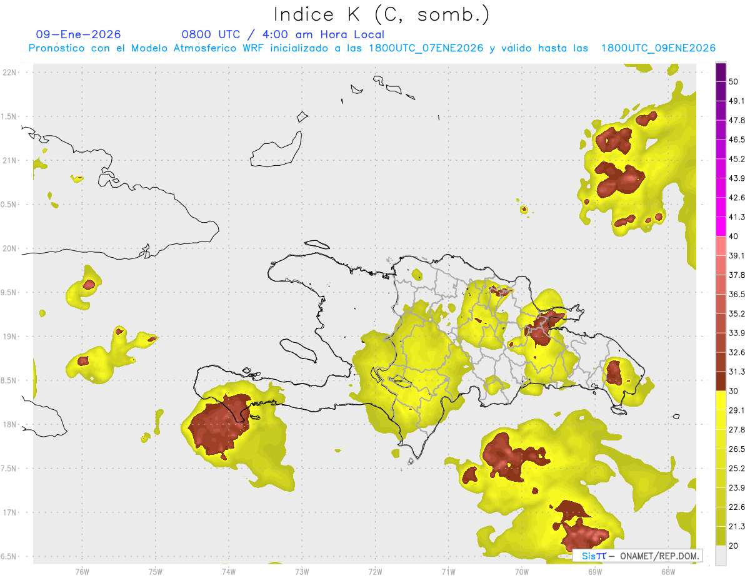This screenshot has height=580, width=750.
Task: Click the colorbar value 26.5
Action: [737, 449]
